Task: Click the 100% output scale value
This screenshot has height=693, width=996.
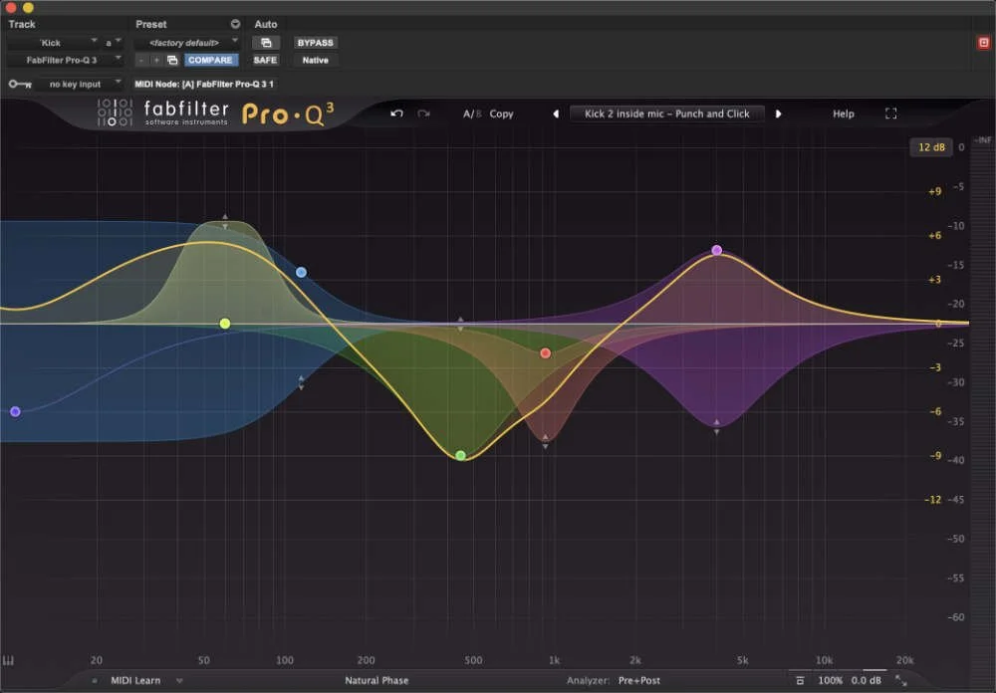Action: click(831, 680)
